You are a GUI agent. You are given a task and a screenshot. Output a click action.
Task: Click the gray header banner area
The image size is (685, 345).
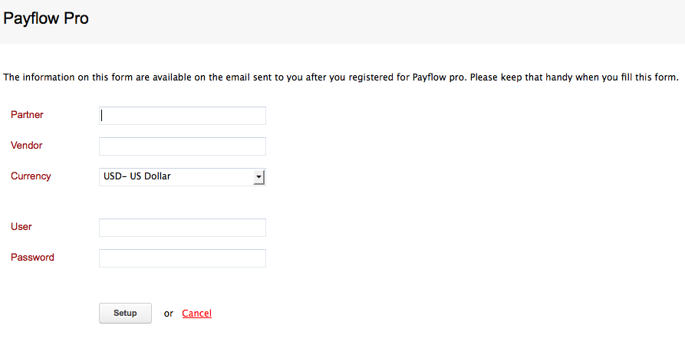click(x=384, y=21)
